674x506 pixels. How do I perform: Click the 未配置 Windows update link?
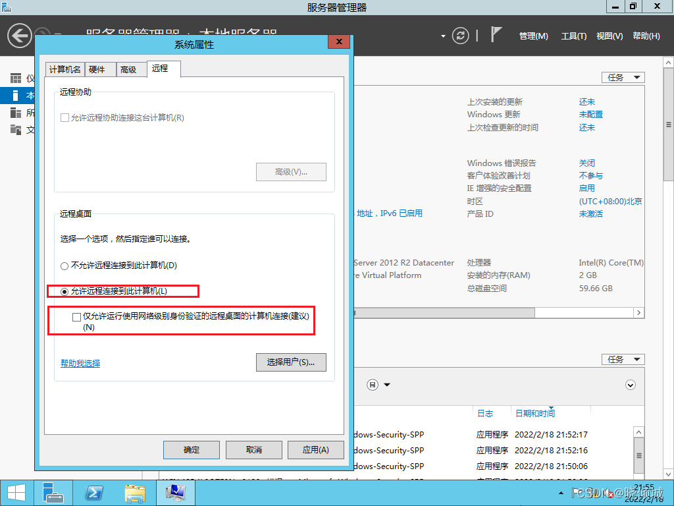click(590, 115)
